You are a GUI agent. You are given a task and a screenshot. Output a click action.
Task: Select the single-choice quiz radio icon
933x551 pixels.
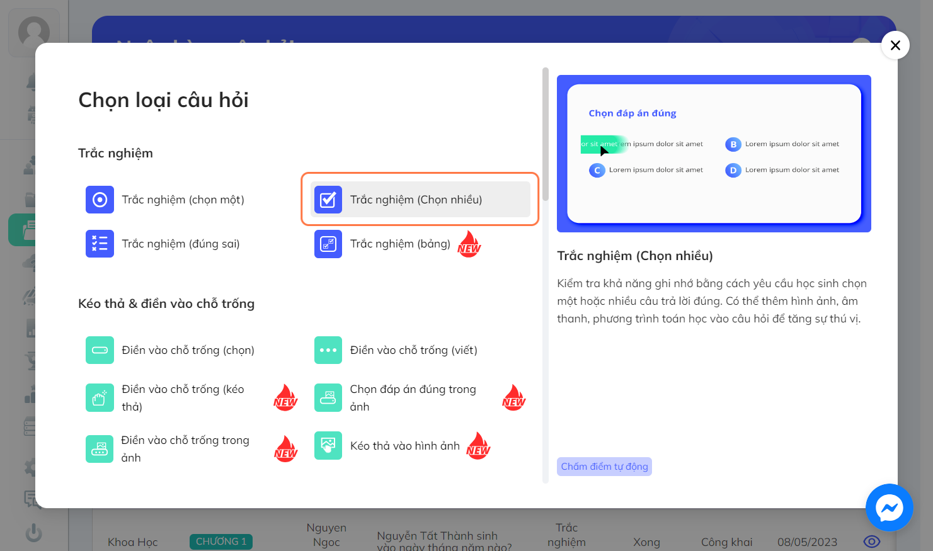tap(100, 200)
